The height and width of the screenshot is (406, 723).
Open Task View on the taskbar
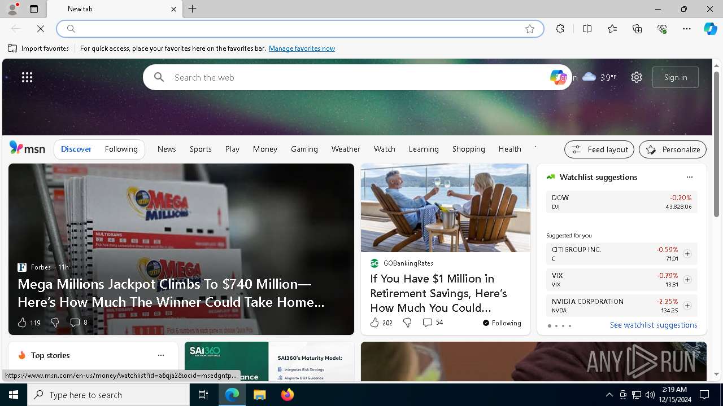pos(203,395)
